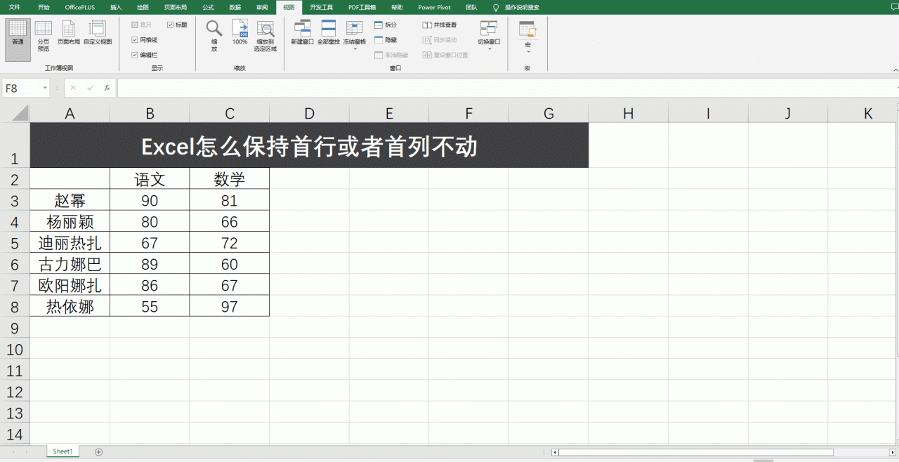Select row header 5
The height and width of the screenshot is (462, 899).
click(15, 243)
